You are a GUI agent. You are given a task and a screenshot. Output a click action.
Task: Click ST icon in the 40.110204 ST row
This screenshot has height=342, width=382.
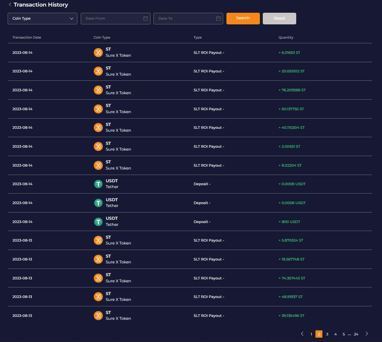click(98, 128)
